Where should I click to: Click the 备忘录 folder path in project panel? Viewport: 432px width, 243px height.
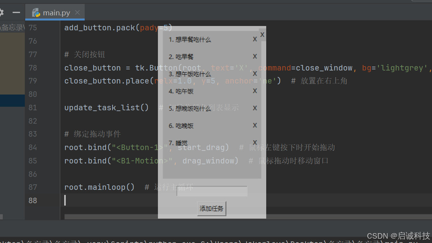[12, 28]
